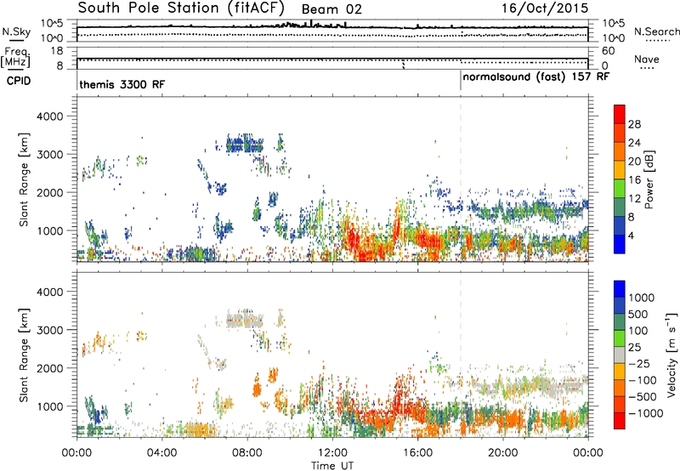Click the '28' power colorbar tick
Image resolution: width=680 pixels, height=471 pixels.
pos(634,124)
